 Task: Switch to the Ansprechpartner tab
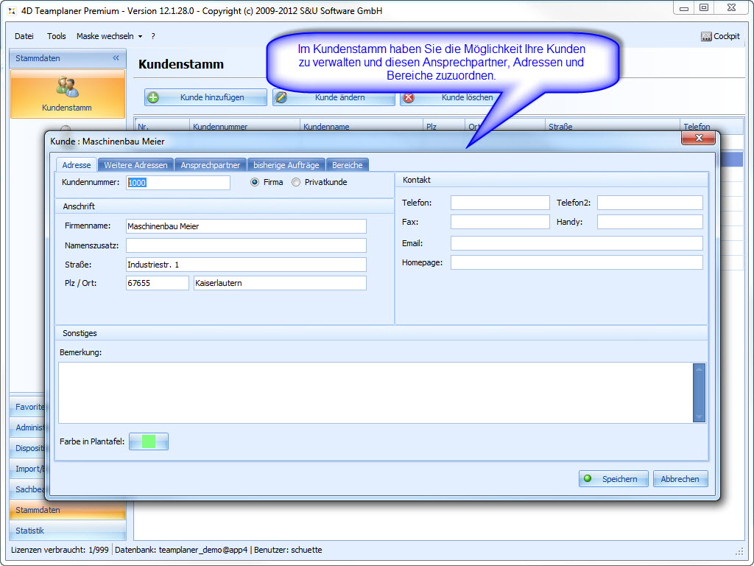[x=211, y=165]
